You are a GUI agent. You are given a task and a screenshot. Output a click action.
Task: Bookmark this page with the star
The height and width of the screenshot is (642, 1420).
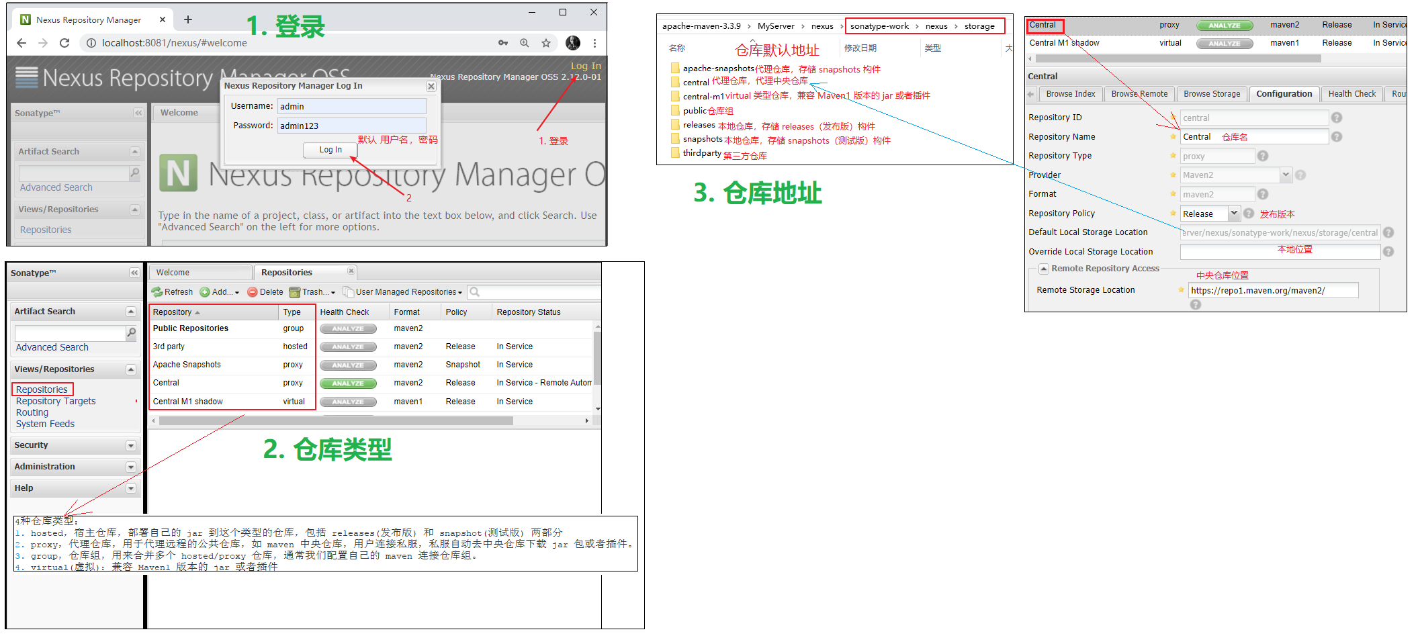pos(546,43)
